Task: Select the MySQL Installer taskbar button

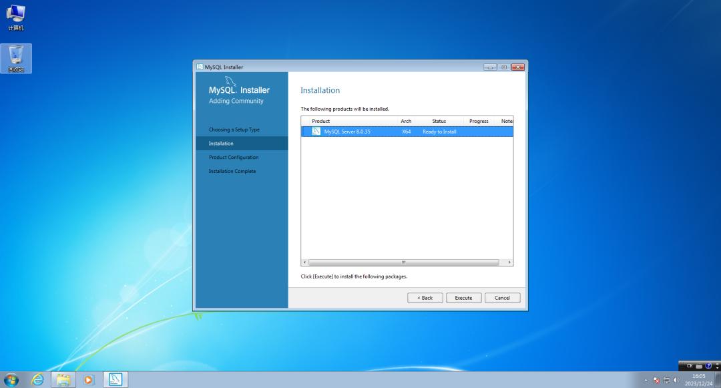Action: [x=115, y=379]
